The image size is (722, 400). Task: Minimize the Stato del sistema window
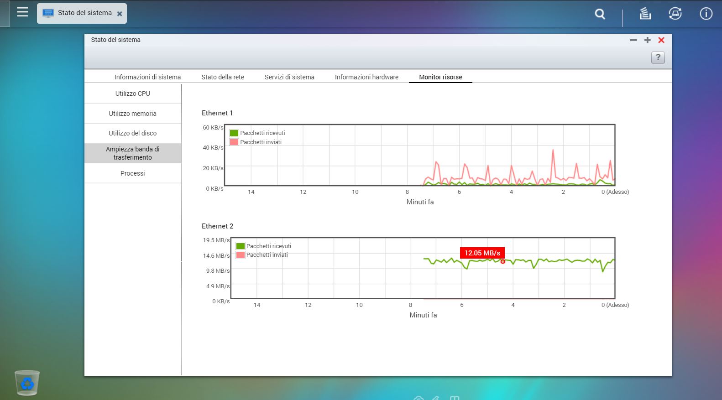[633, 40]
